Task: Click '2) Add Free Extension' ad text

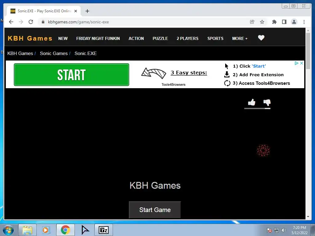Action: pyautogui.click(x=258, y=75)
